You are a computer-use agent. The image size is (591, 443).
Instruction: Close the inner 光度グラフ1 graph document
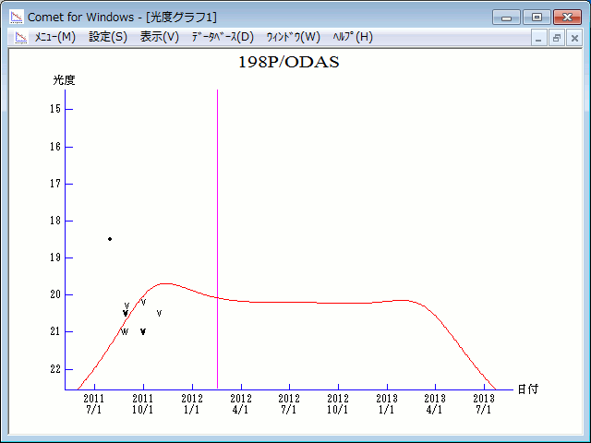573,38
